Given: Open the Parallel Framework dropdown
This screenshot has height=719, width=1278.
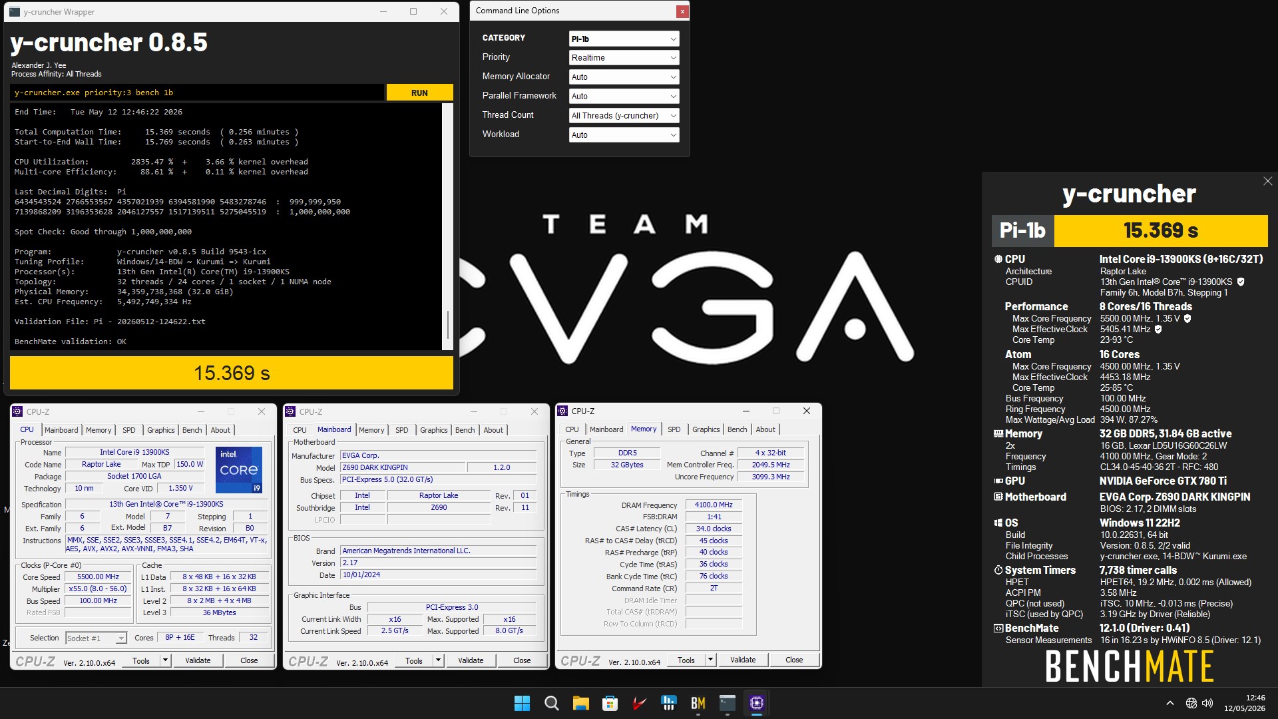Looking at the screenshot, I should [x=624, y=97].
